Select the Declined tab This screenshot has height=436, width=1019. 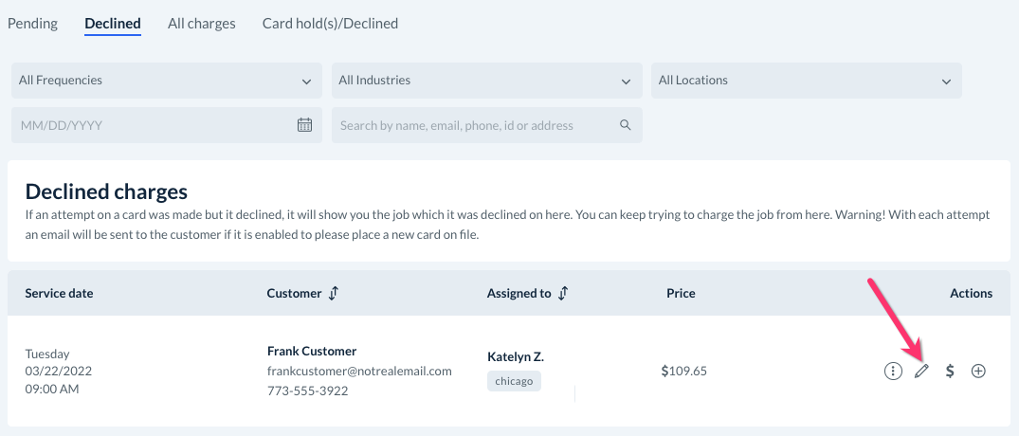click(x=112, y=24)
